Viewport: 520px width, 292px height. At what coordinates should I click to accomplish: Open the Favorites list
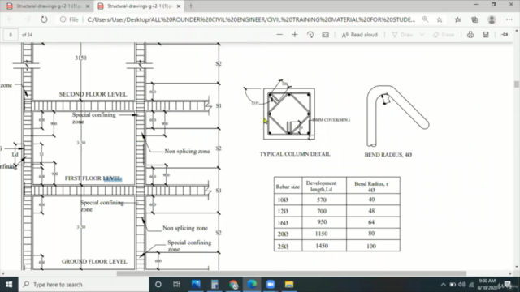pyautogui.click(x=457, y=19)
